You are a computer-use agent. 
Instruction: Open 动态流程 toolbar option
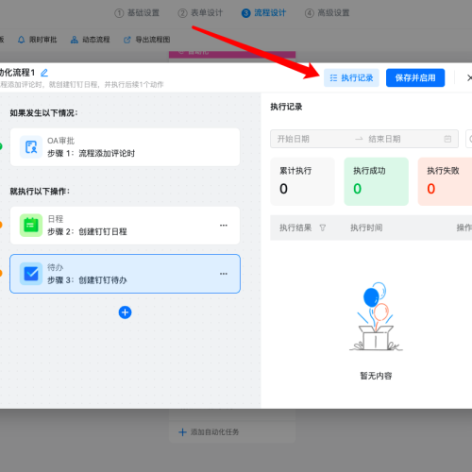pos(91,40)
